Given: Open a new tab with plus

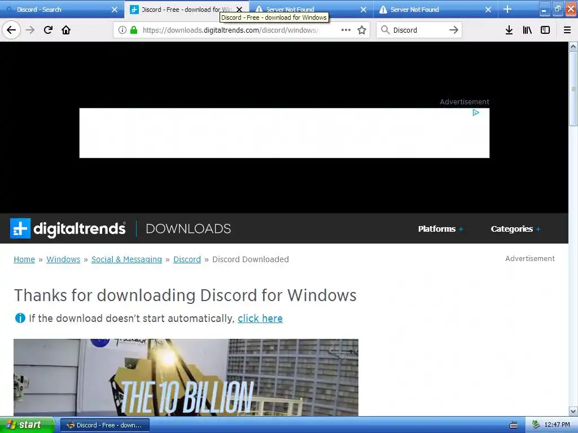Looking at the screenshot, I should pyautogui.click(x=507, y=9).
